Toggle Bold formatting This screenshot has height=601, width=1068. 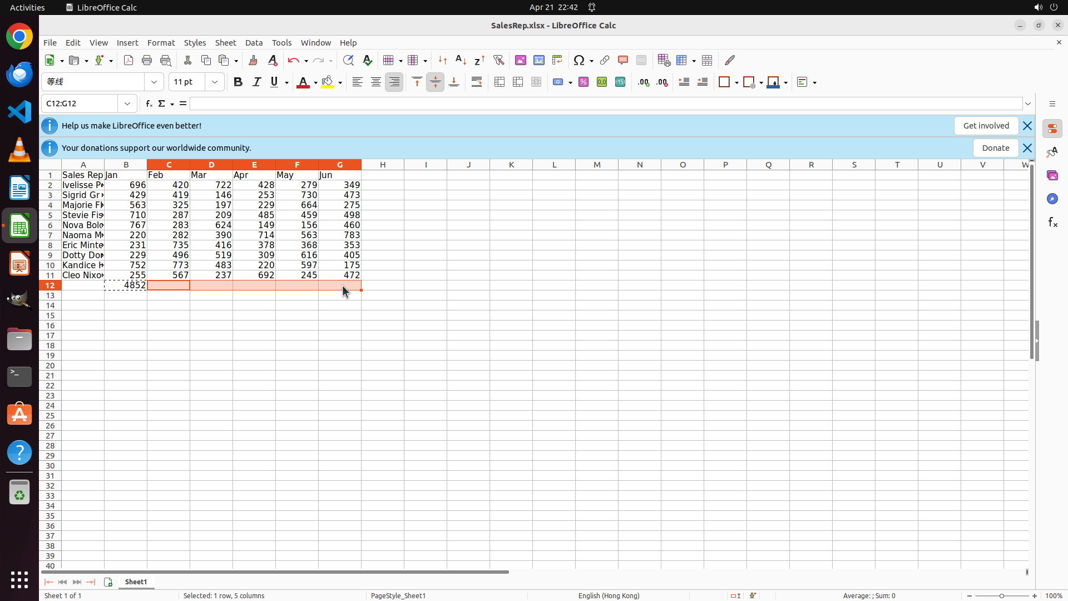[238, 82]
